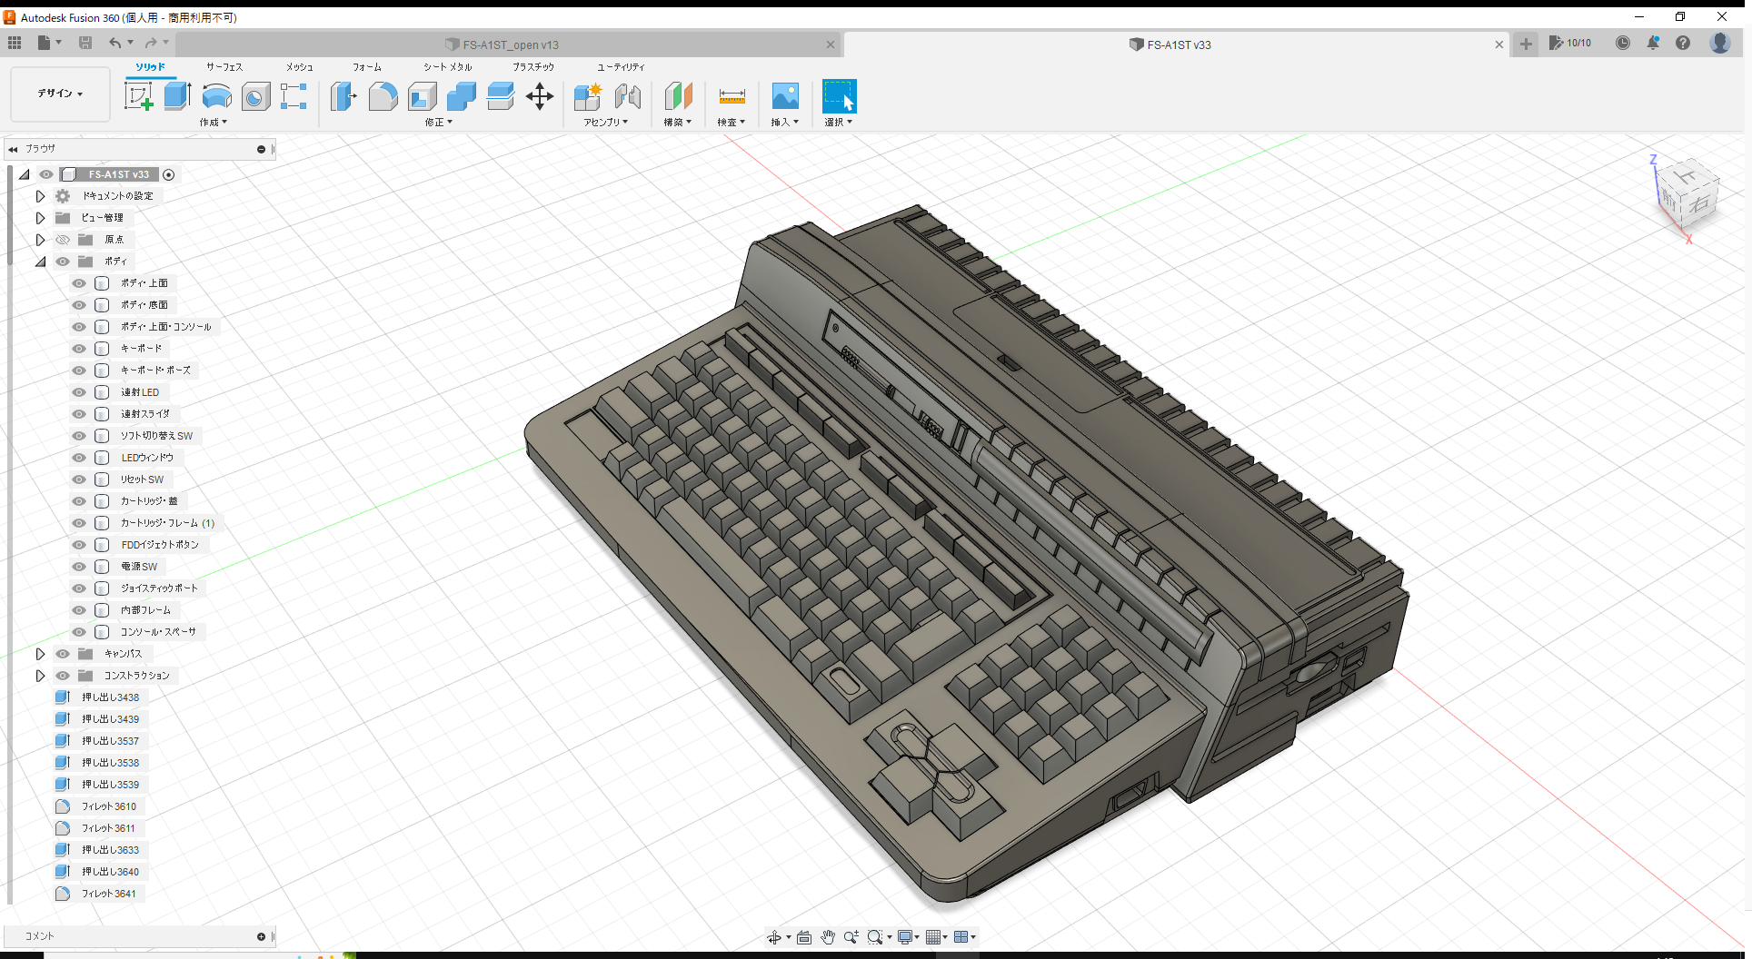The width and height of the screenshot is (1752, 959).
Task: Click the 10/10 job status button
Action: click(x=1570, y=43)
